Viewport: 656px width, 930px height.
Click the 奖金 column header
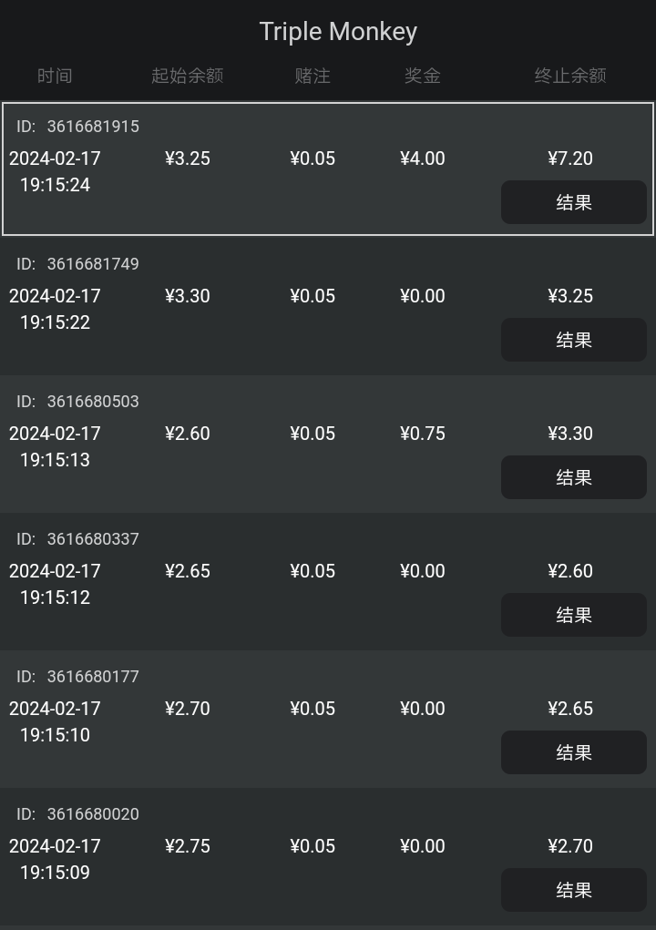[x=423, y=76]
